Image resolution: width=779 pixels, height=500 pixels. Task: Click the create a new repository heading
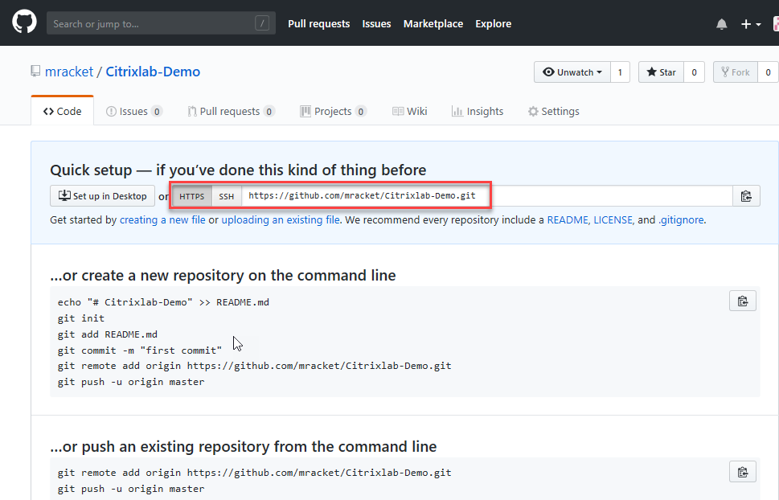[223, 276]
